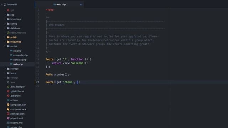Click the node_modules folder icon
Image resolution: width=228 pixels, height=128 pixels.
point(8,33)
